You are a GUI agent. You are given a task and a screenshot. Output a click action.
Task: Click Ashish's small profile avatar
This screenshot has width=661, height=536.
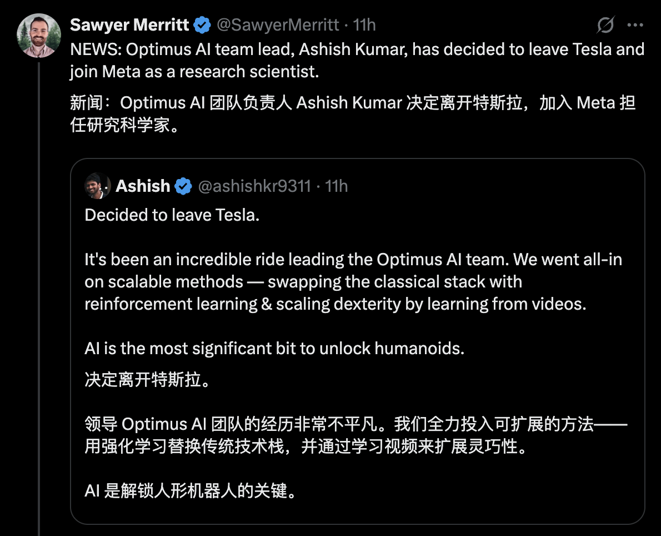pyautogui.click(x=97, y=186)
